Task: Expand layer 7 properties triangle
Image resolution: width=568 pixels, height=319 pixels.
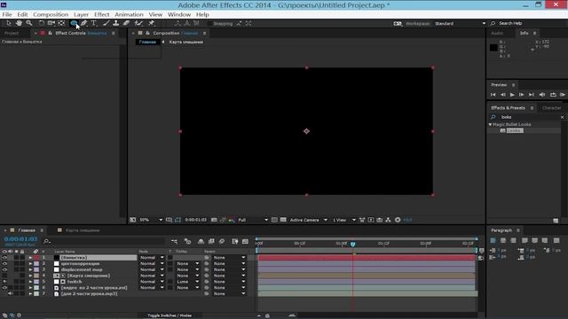Action: click(30, 293)
